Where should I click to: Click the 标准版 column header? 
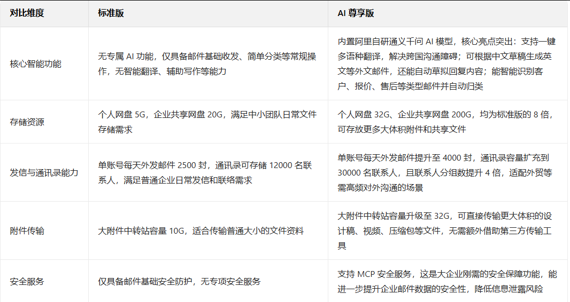pyautogui.click(x=111, y=13)
